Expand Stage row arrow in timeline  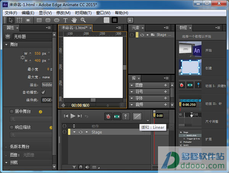point(74,132)
